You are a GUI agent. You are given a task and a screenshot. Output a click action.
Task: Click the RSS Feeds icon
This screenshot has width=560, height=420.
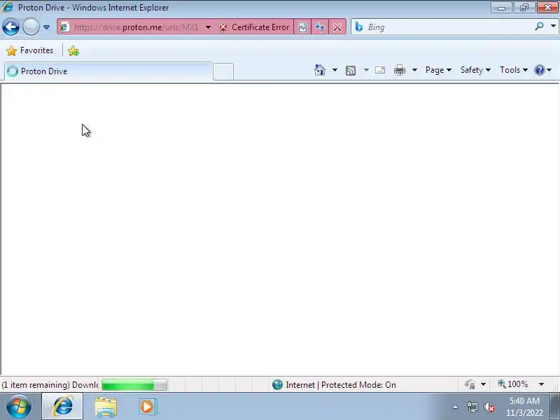[351, 71]
